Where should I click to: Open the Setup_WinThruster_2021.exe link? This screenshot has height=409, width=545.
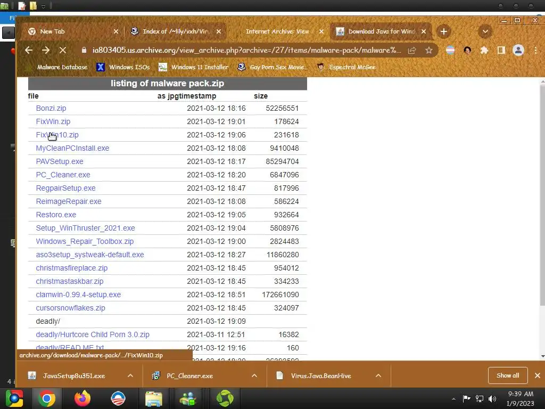[x=86, y=228]
